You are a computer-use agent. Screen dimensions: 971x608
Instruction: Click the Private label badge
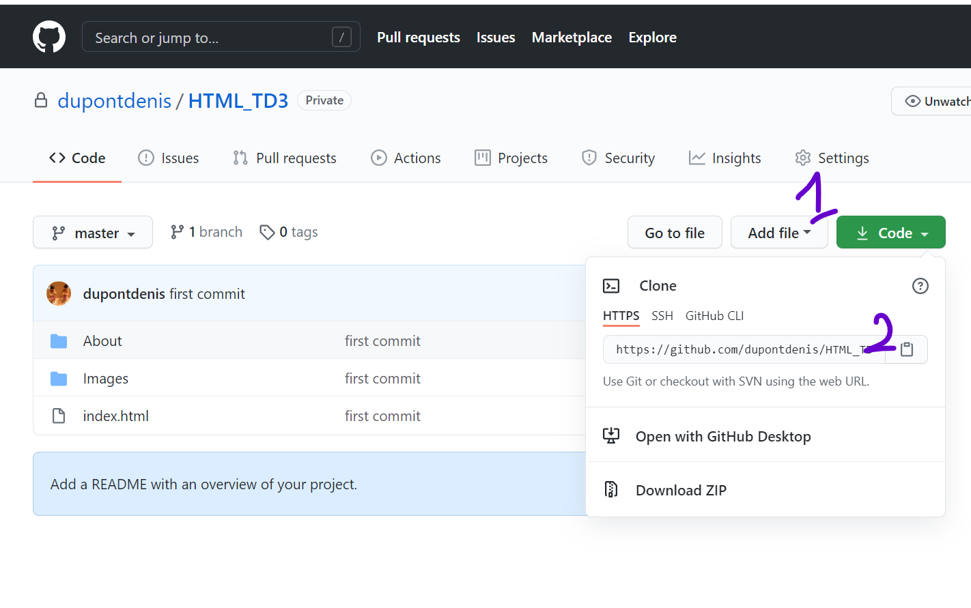coord(324,100)
